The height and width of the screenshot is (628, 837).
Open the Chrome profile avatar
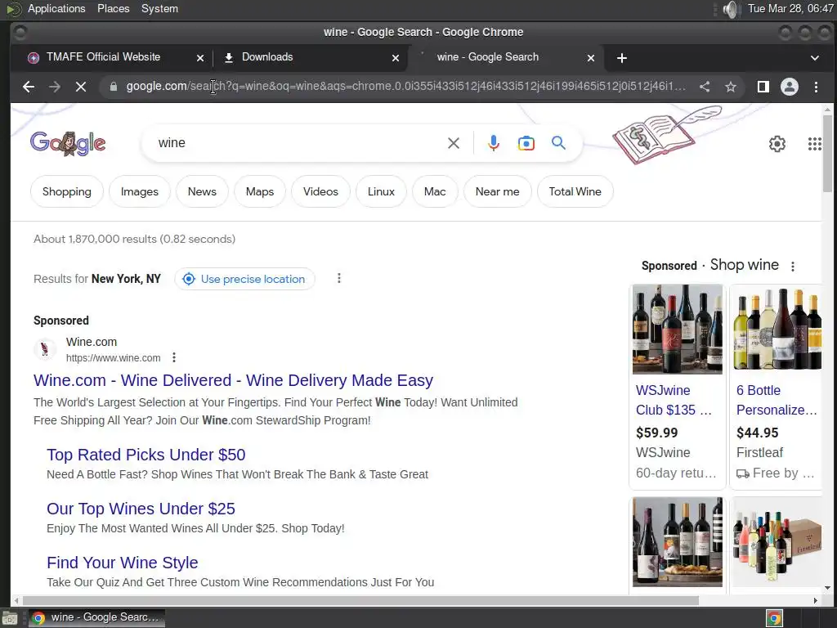pos(790,87)
